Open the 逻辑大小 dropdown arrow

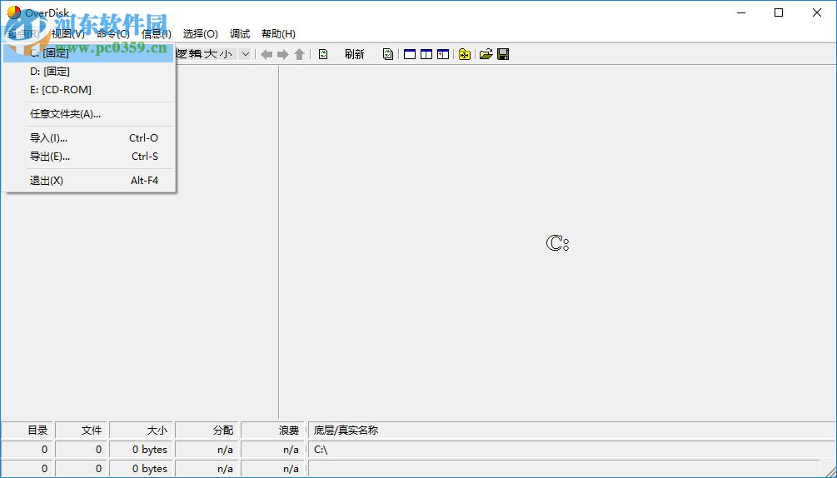pyautogui.click(x=245, y=54)
